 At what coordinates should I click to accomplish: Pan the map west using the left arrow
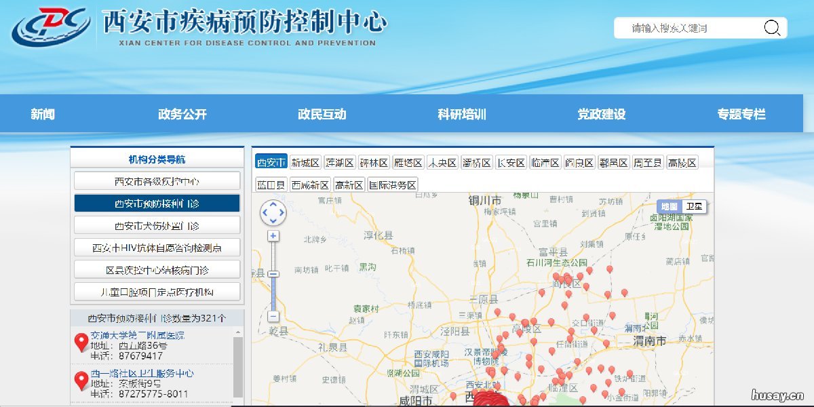(x=265, y=211)
